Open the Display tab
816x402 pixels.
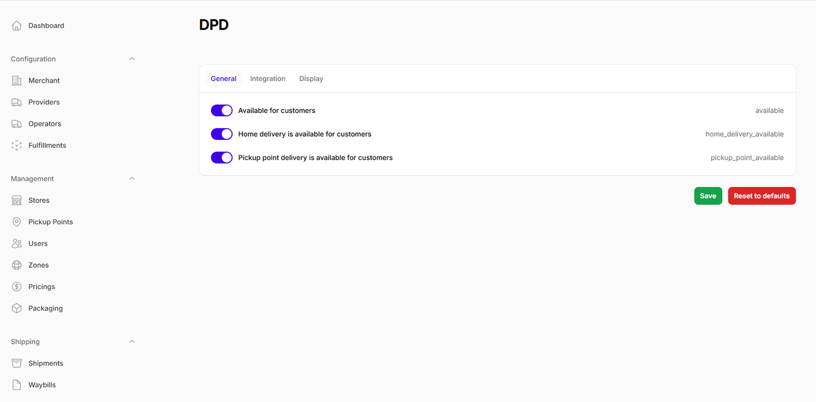pyautogui.click(x=311, y=79)
